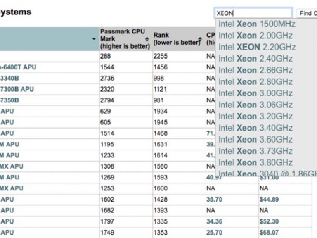Image resolution: width=317 pixels, height=238 pixels.
Task: Click the CPU mark value 629
Action: pyautogui.click(x=105, y=111)
